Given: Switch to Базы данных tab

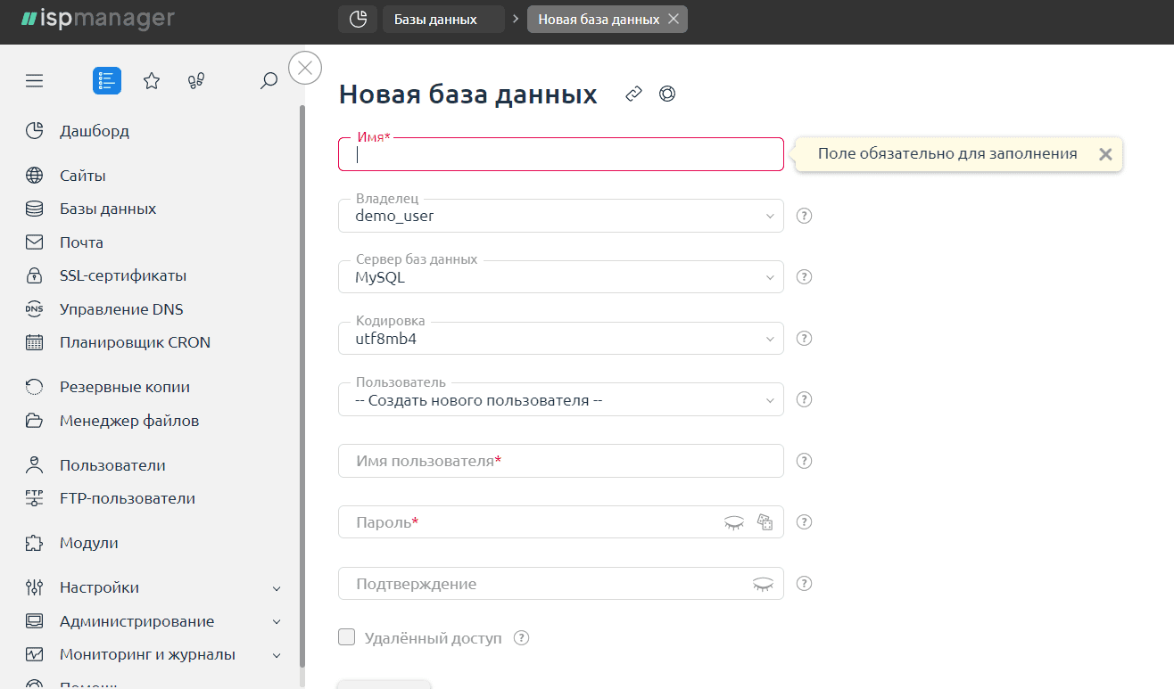Looking at the screenshot, I should (443, 19).
